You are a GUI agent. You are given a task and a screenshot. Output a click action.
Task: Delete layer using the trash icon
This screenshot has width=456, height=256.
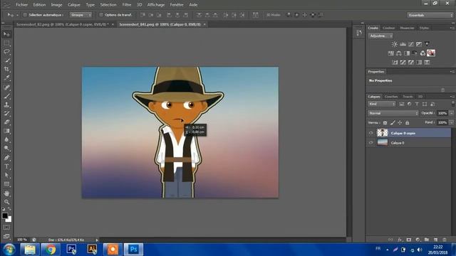click(x=445, y=240)
